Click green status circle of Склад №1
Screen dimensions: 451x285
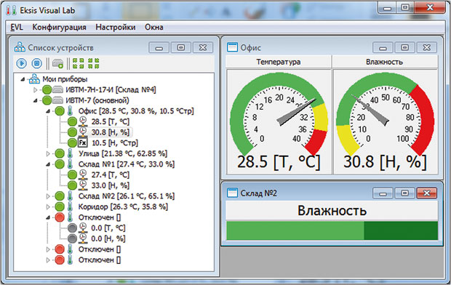coord(60,164)
